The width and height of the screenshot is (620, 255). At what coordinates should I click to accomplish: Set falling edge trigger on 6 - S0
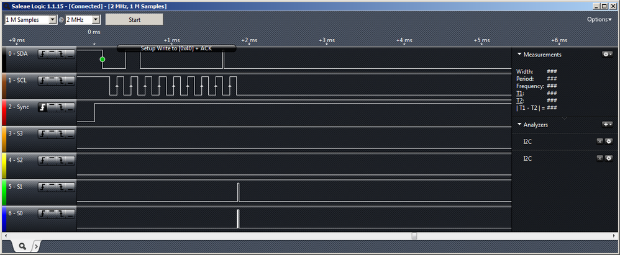click(61, 213)
